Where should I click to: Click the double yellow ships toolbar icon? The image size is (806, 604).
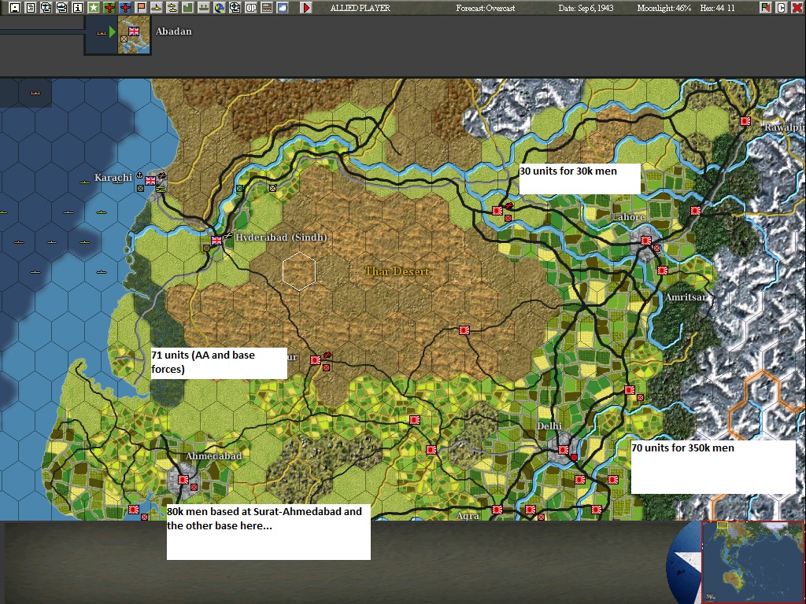tap(172, 8)
